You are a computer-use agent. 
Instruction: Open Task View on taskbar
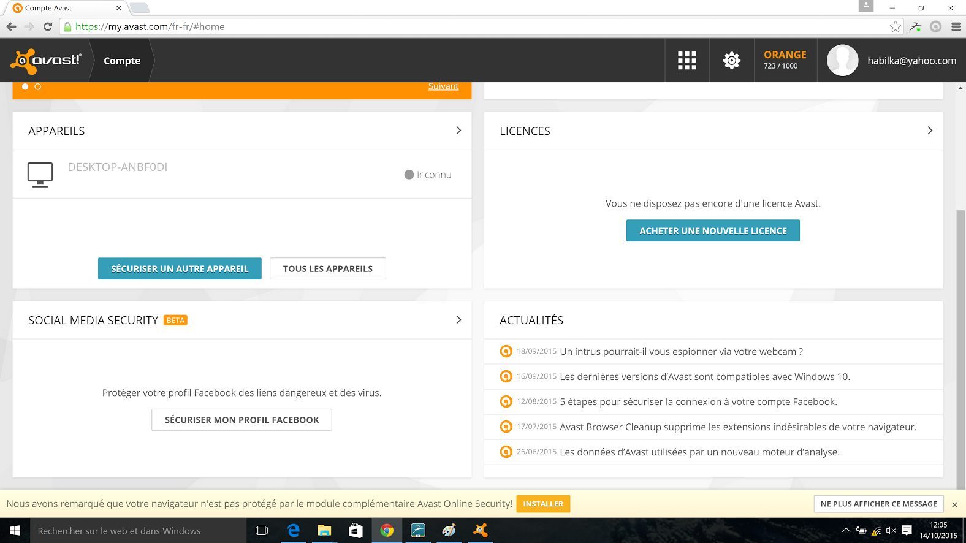[x=262, y=531]
